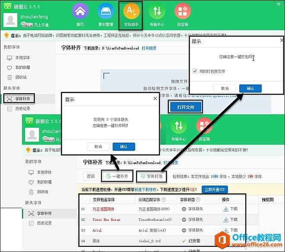Click help icon beside 字体状态 header

click(198, 200)
